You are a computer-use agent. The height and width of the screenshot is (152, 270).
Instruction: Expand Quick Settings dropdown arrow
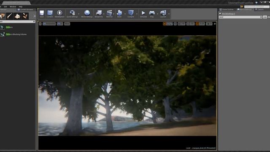click(79, 14)
